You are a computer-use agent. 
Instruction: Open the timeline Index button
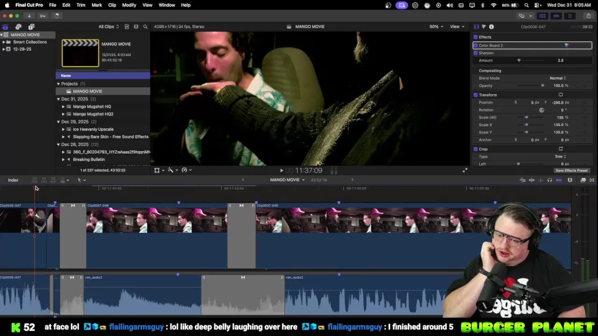point(13,180)
